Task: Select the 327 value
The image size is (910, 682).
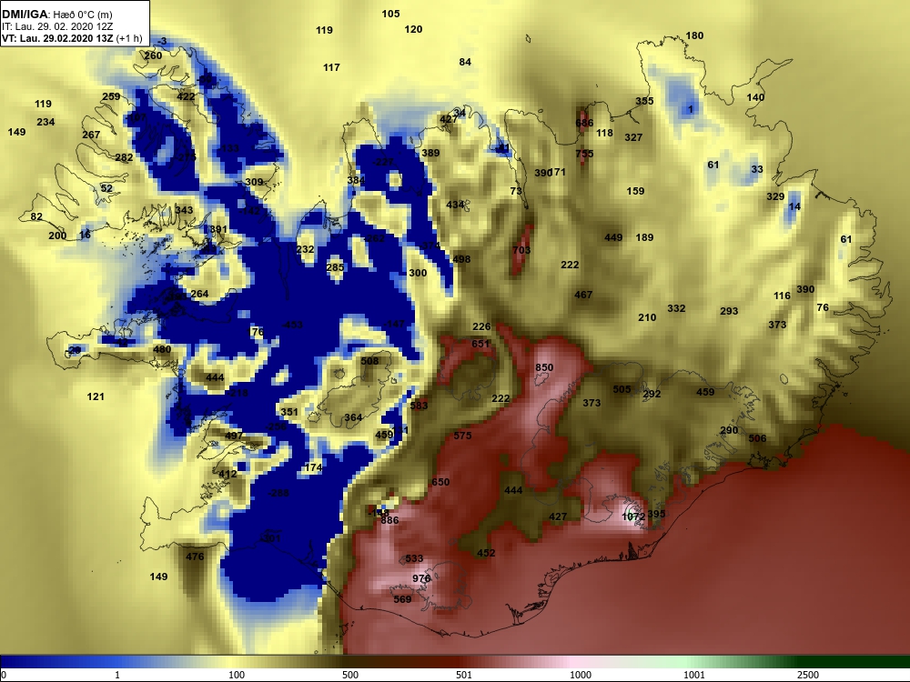Action: pos(633,137)
